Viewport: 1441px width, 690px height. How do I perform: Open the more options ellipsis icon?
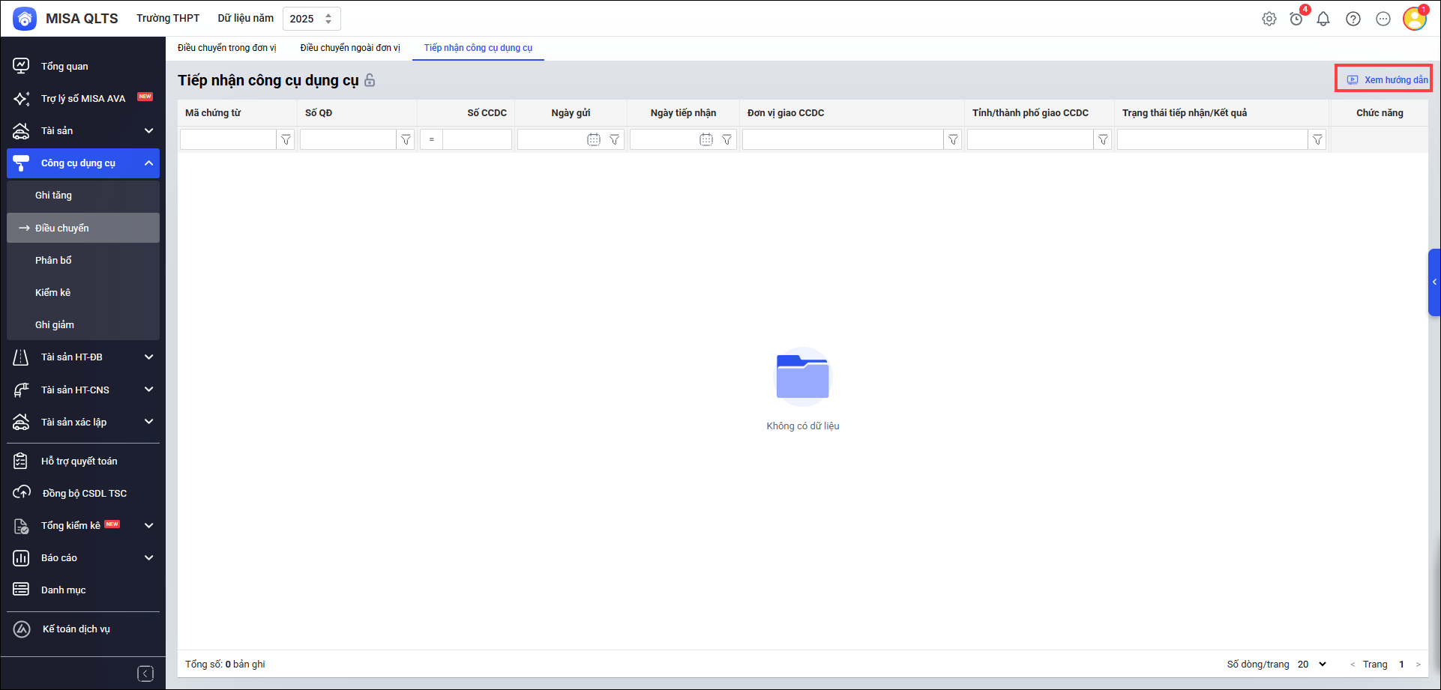(x=1383, y=19)
